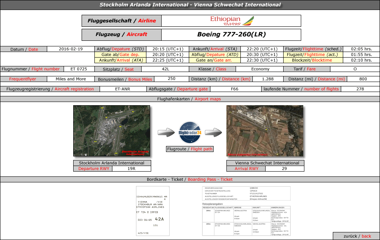Click the Miles and More frequent flyer field
380x240 pixels.
pos(71,79)
